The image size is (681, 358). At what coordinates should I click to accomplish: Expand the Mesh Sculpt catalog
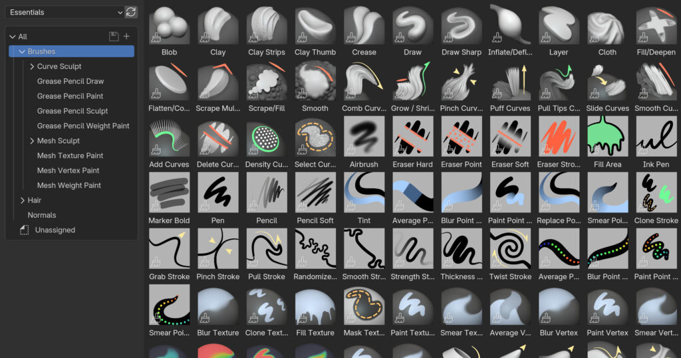tap(32, 141)
